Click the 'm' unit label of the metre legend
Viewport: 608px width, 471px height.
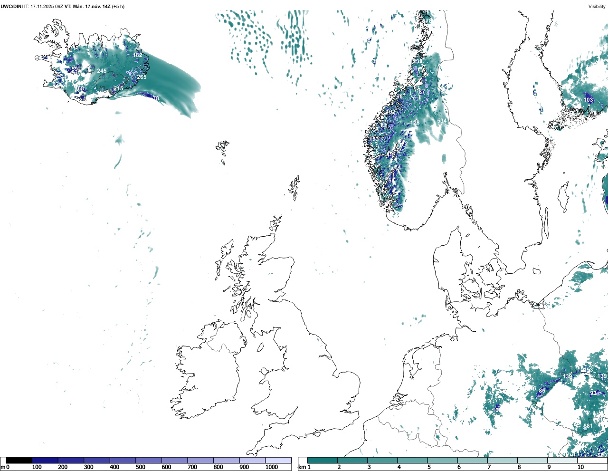[x=2, y=467]
